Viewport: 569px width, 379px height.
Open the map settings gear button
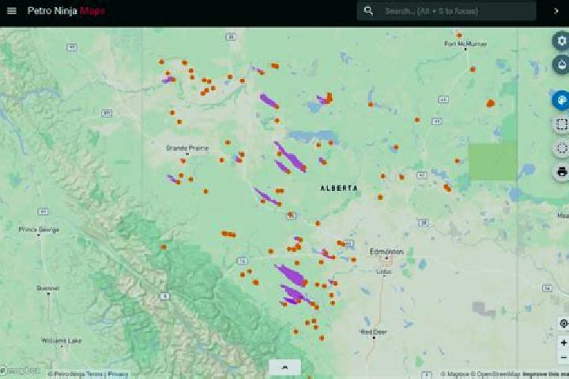[561, 40]
